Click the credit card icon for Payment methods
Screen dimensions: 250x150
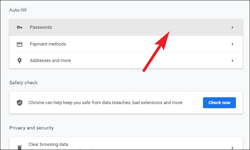pos(20,44)
